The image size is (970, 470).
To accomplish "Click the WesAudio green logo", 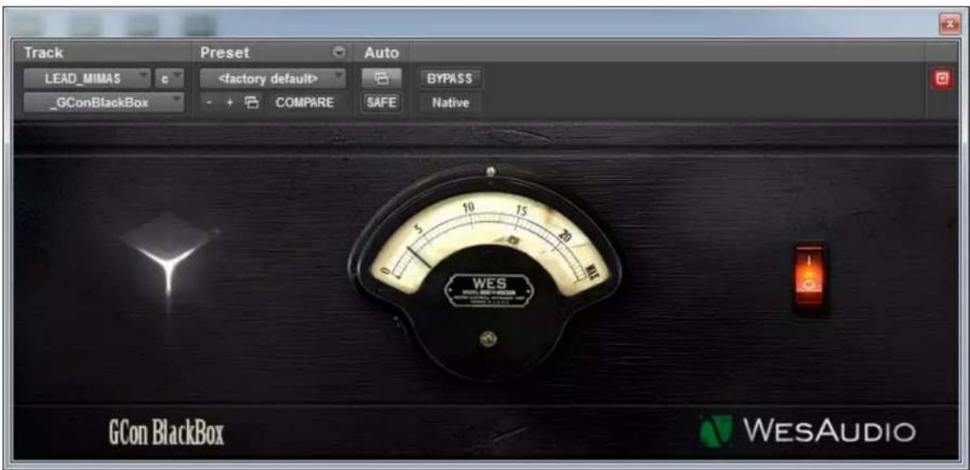I will tap(716, 431).
